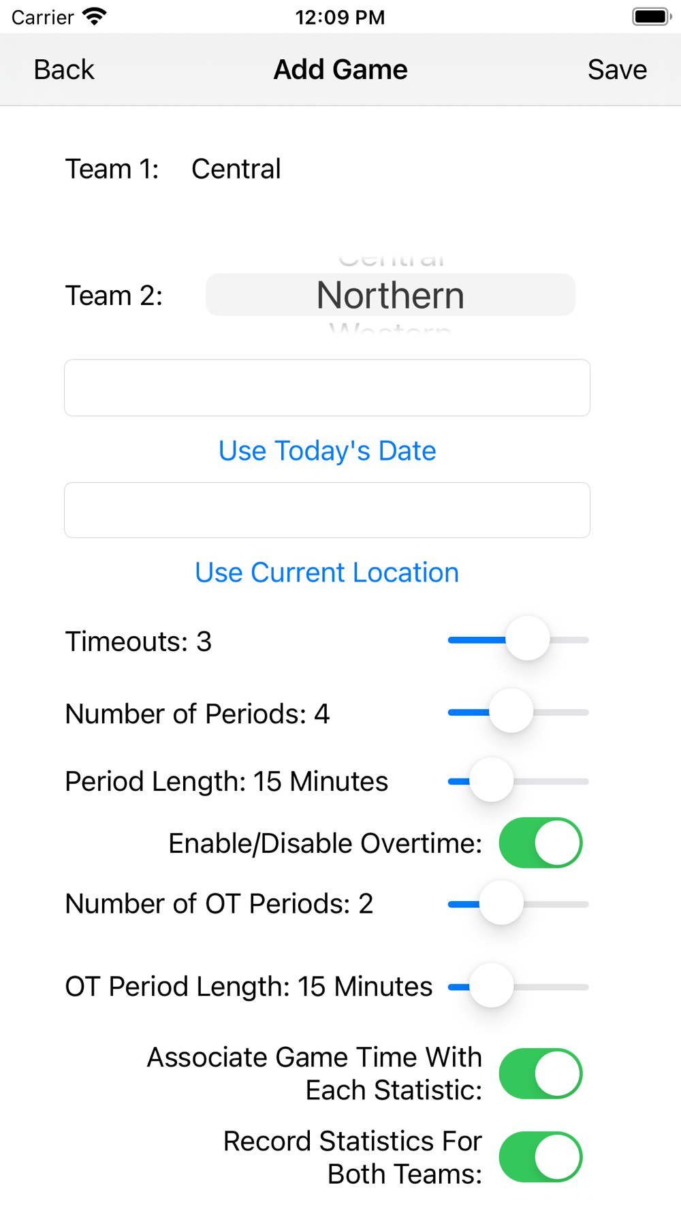Tap the Wi-Fi status icon

(x=94, y=16)
